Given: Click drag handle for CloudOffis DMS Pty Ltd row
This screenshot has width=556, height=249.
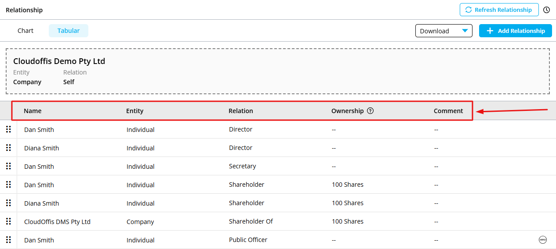Looking at the screenshot, I should (x=8, y=221).
